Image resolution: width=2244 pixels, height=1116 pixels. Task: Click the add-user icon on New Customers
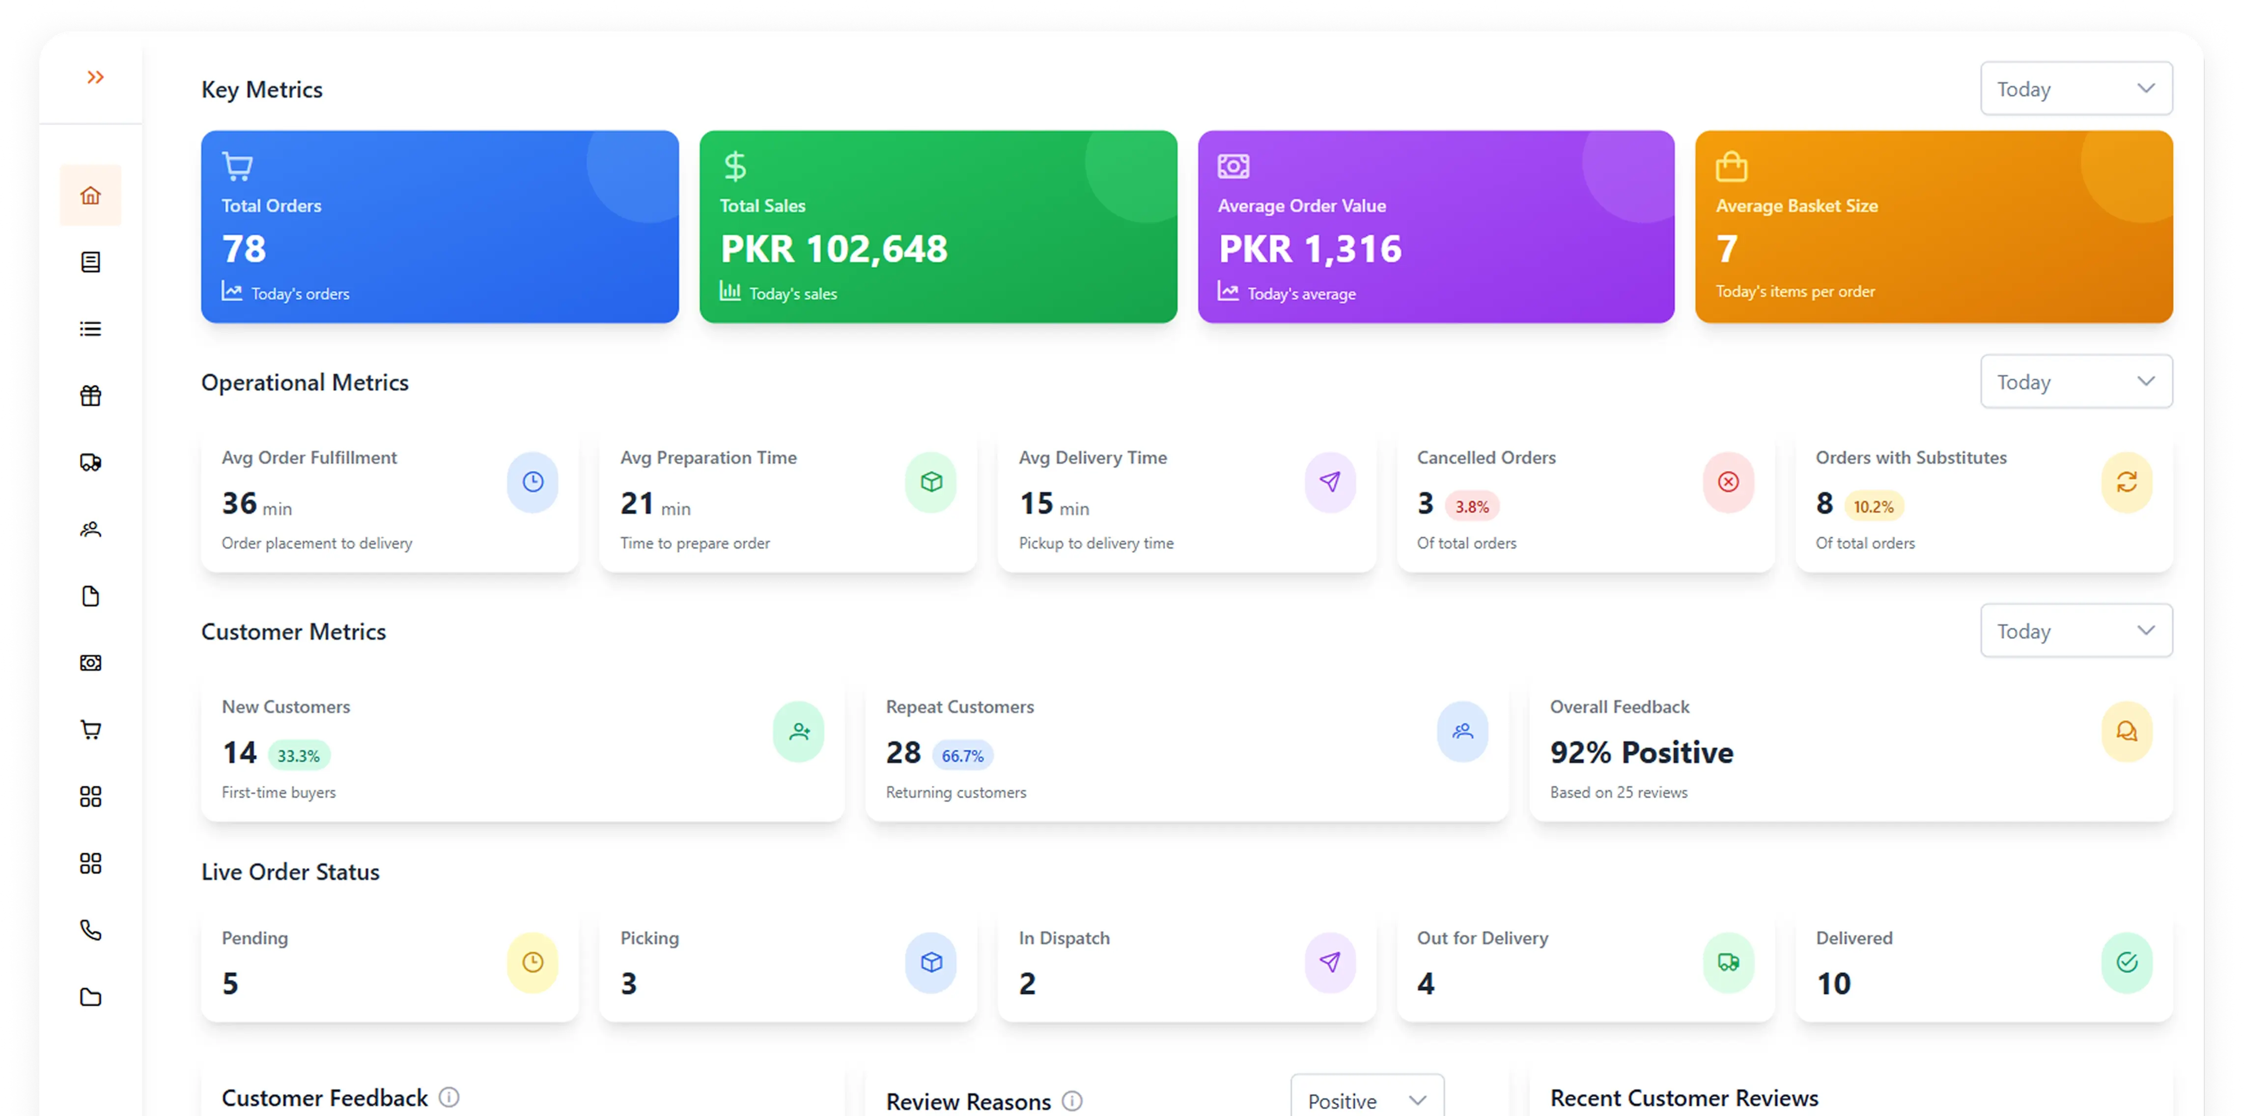point(799,732)
